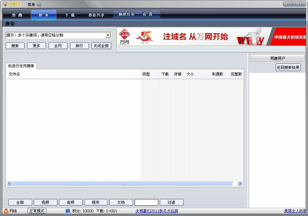Click the horizontal scrollbar thumb below the list
This screenshot has height=216, width=308.
(x=122, y=183)
